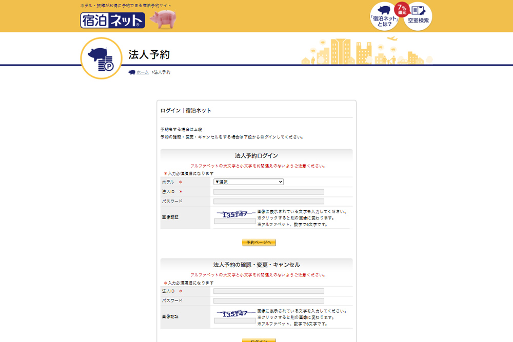
Task: Focus the パスワード field in 法人予約ログイン
Action: tap(268, 202)
